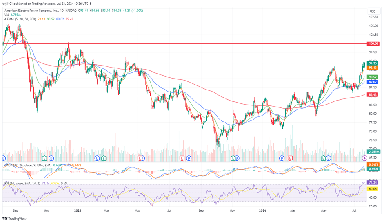Click the 2023 label on time axis

pos(78,210)
